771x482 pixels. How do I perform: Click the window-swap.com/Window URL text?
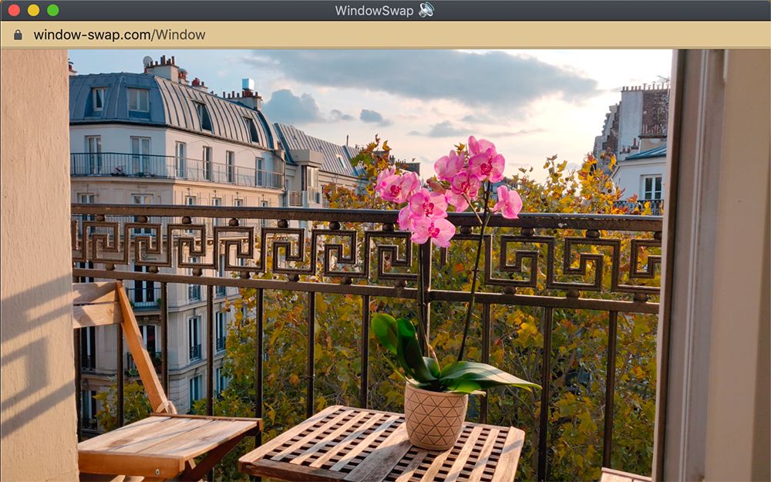click(x=119, y=35)
